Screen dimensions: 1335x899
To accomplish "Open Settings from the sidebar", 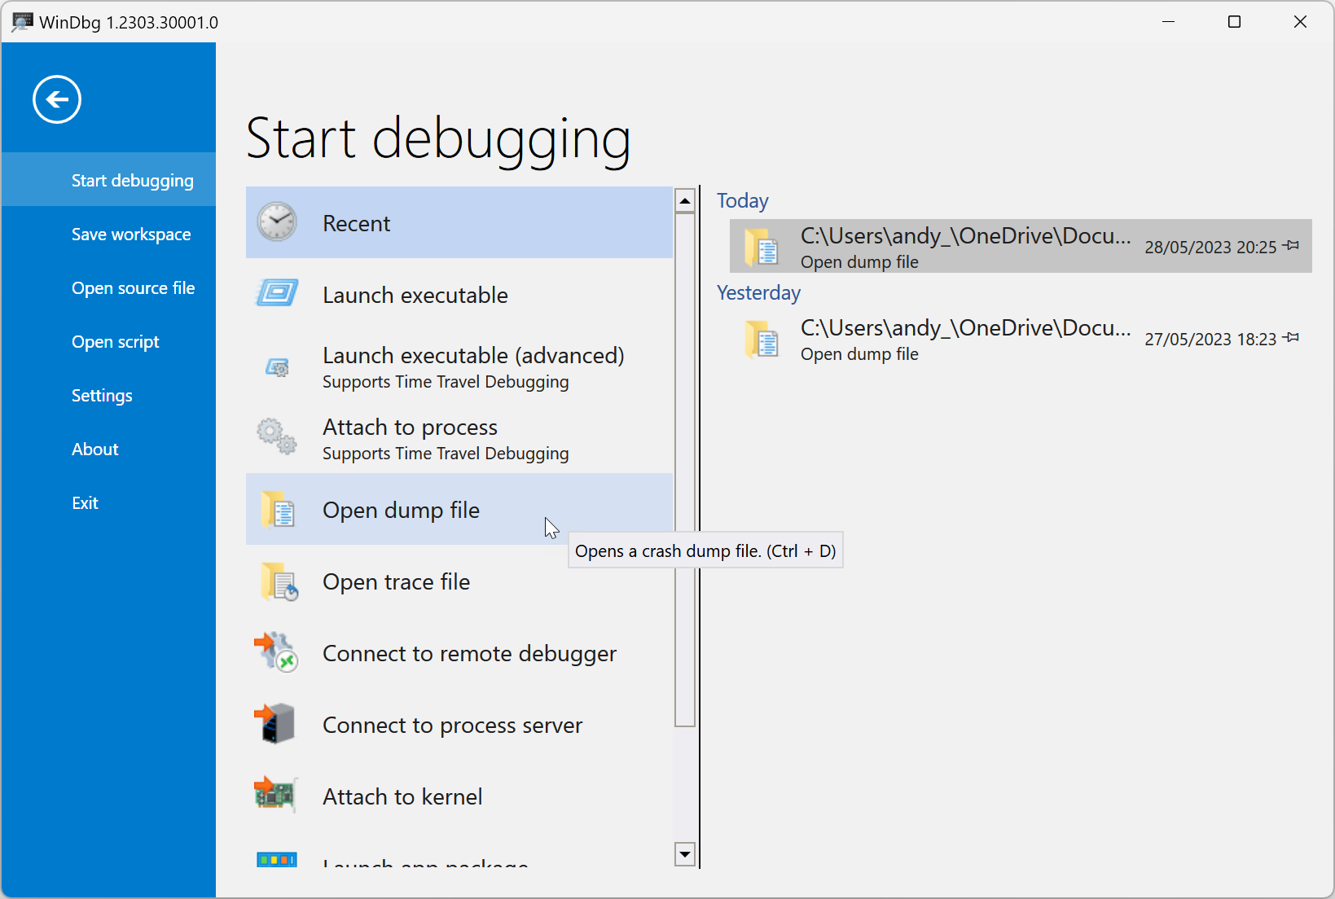I will pyautogui.click(x=109, y=396).
